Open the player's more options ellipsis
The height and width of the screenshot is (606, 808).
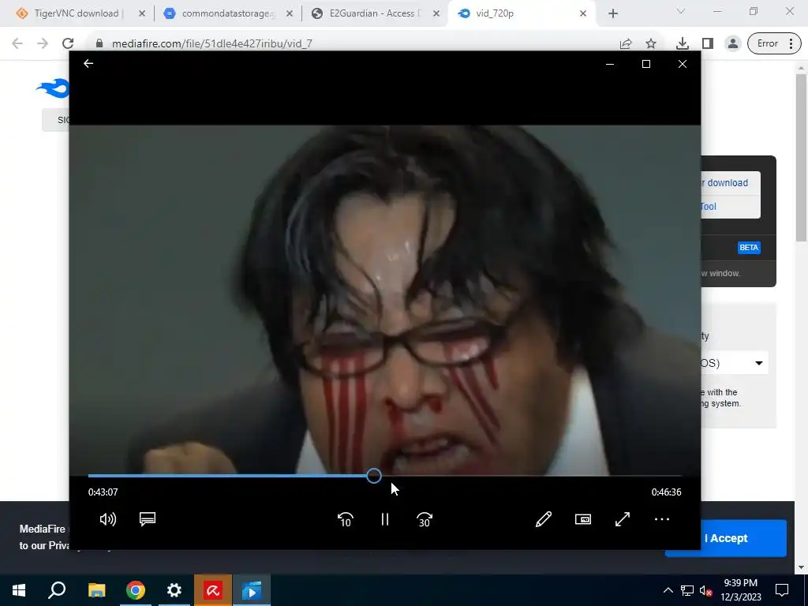click(662, 519)
